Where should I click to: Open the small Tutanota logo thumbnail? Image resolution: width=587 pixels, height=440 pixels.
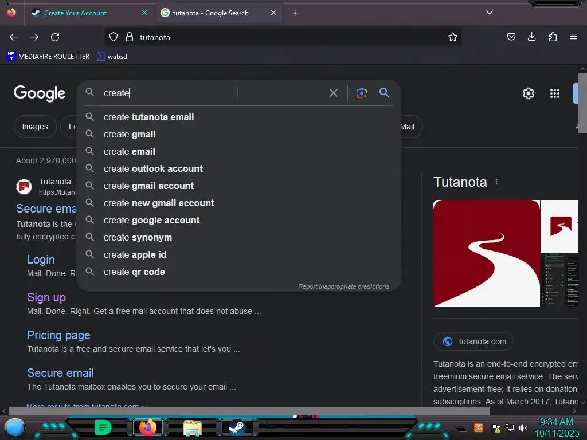pyautogui.click(x=559, y=226)
